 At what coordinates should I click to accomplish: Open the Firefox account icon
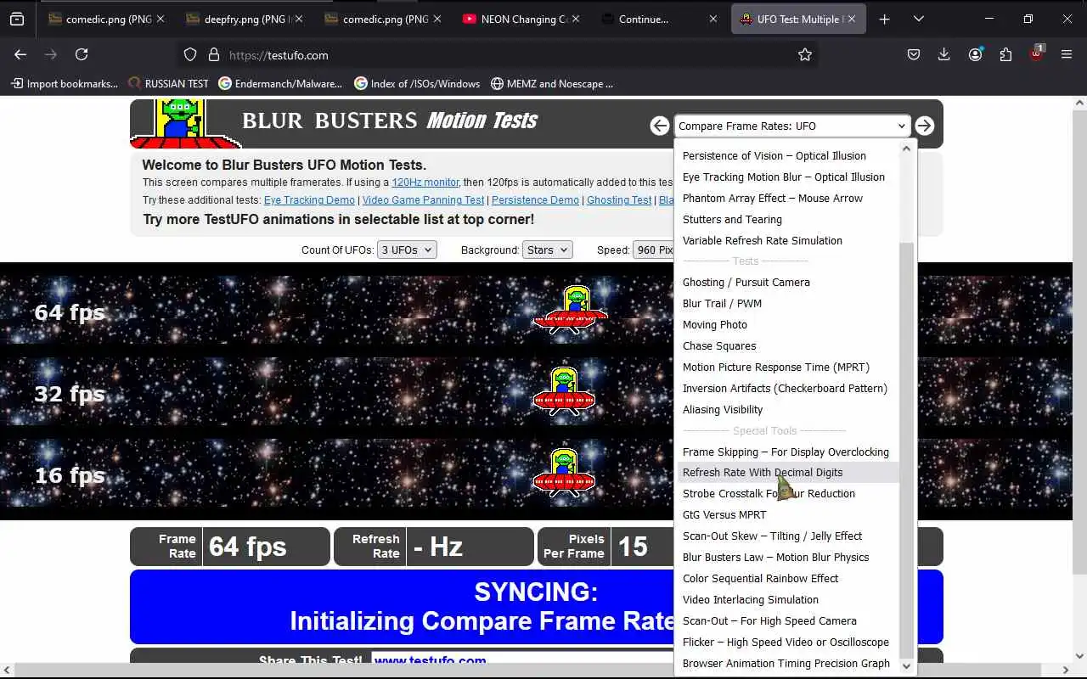pos(975,54)
